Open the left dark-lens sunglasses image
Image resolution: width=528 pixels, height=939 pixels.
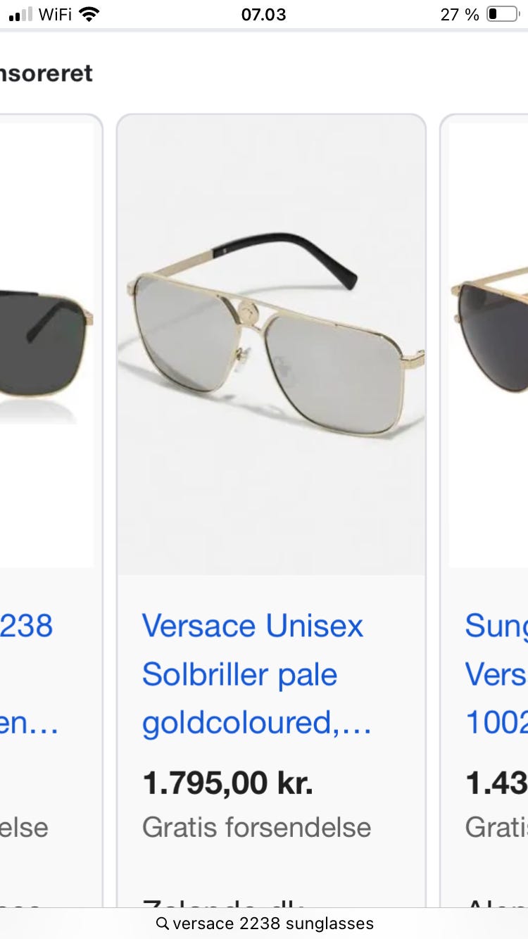pos(46,345)
